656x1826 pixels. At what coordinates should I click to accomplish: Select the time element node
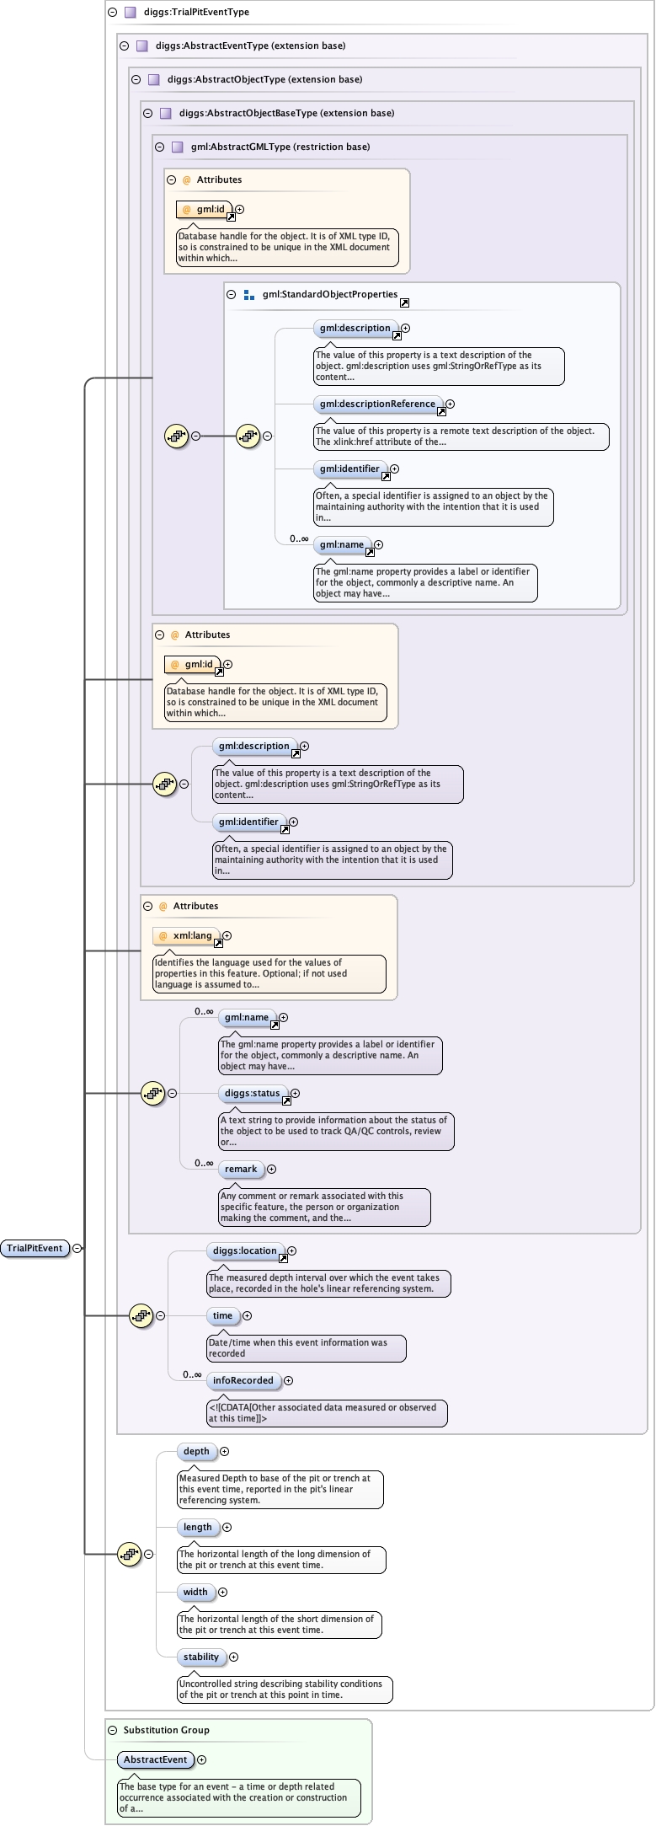(222, 1315)
